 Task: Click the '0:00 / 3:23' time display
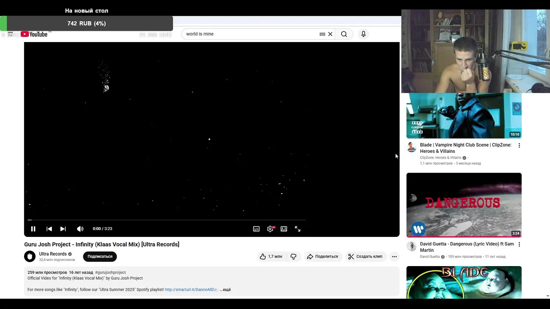tap(102, 229)
